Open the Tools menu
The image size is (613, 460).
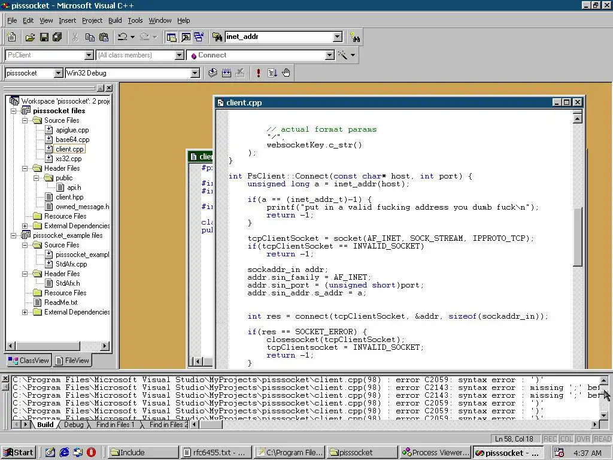click(135, 20)
